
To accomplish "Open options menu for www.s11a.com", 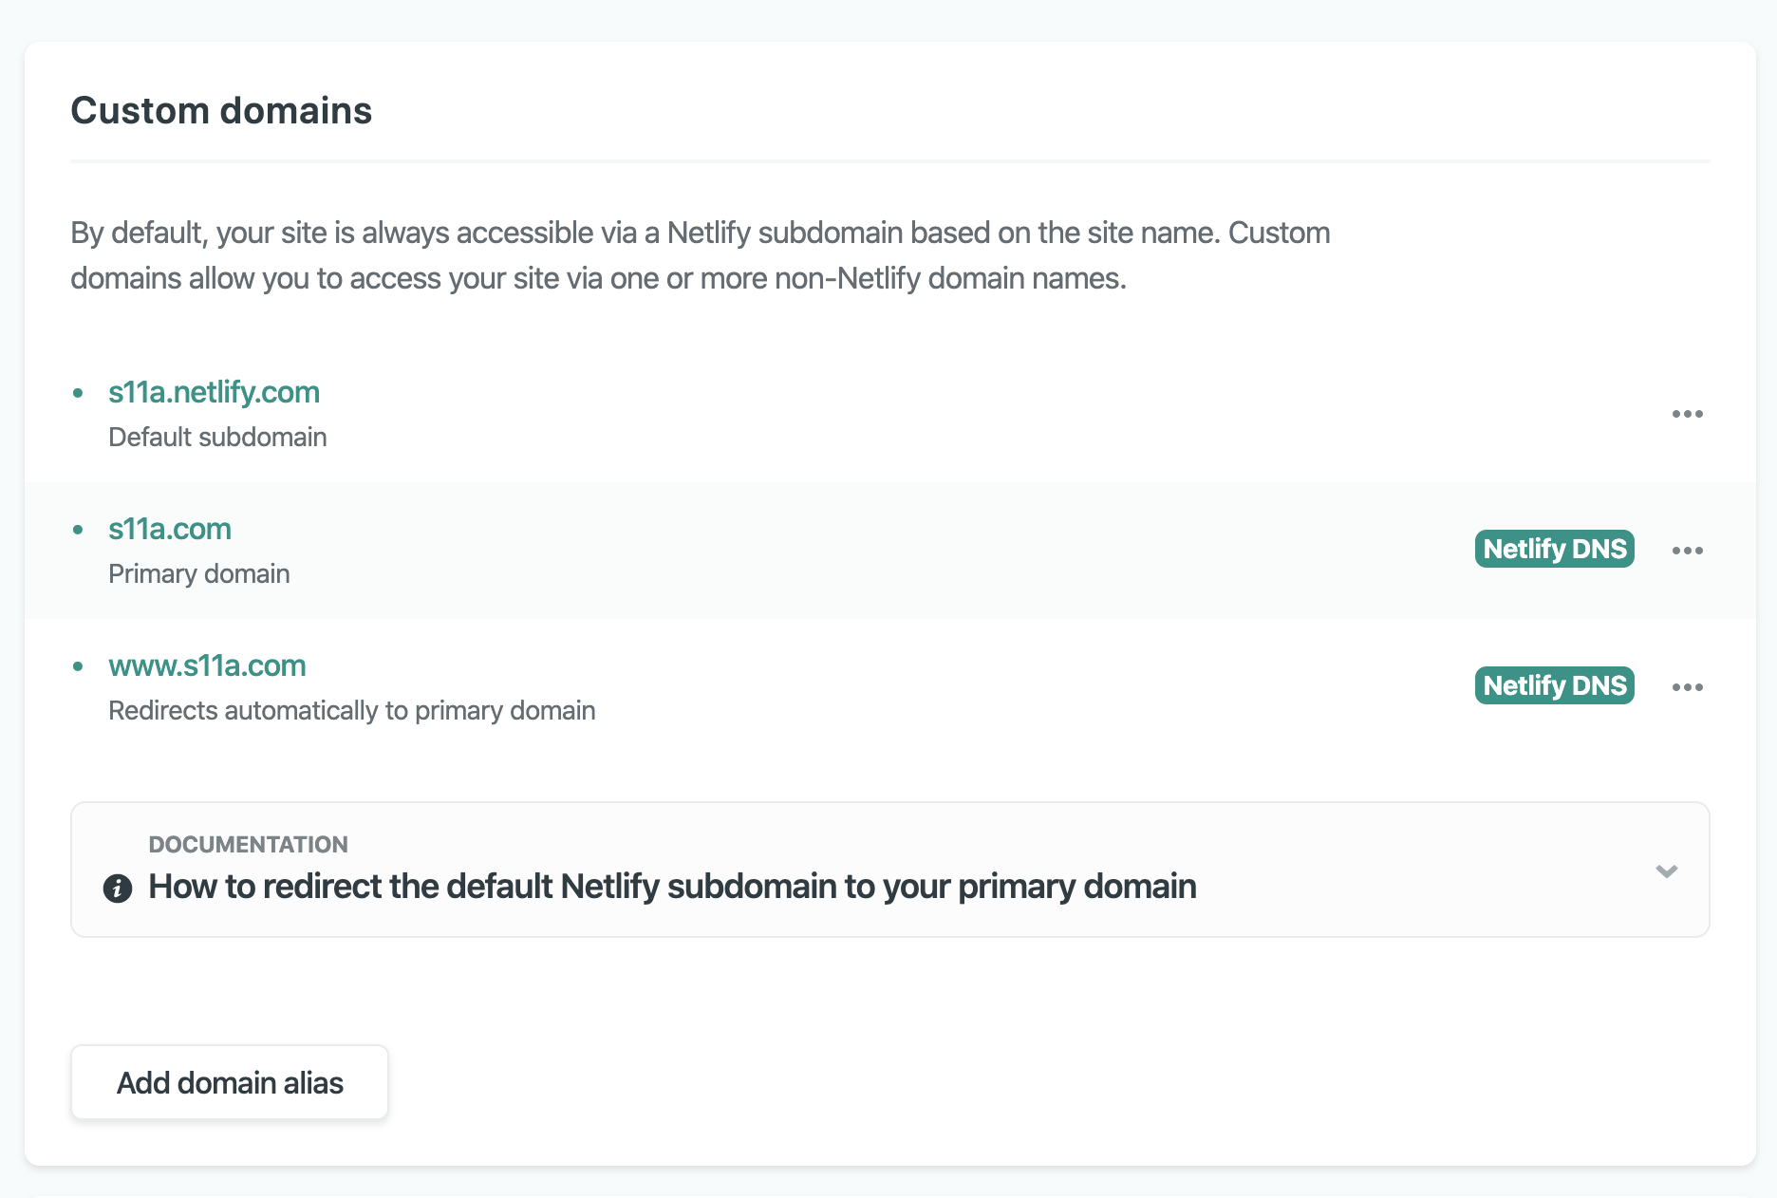I will pyautogui.click(x=1687, y=687).
